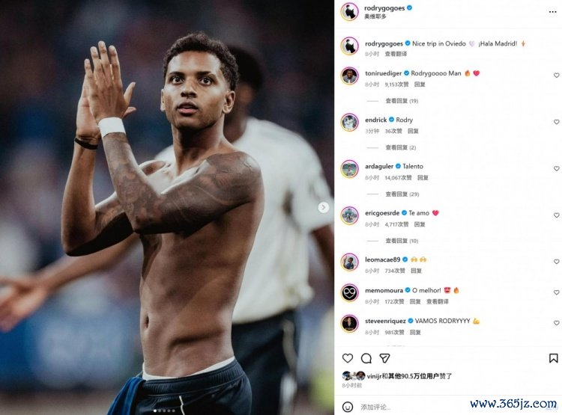Click the add comment input field
This screenshot has width=562, height=415.
(412, 407)
